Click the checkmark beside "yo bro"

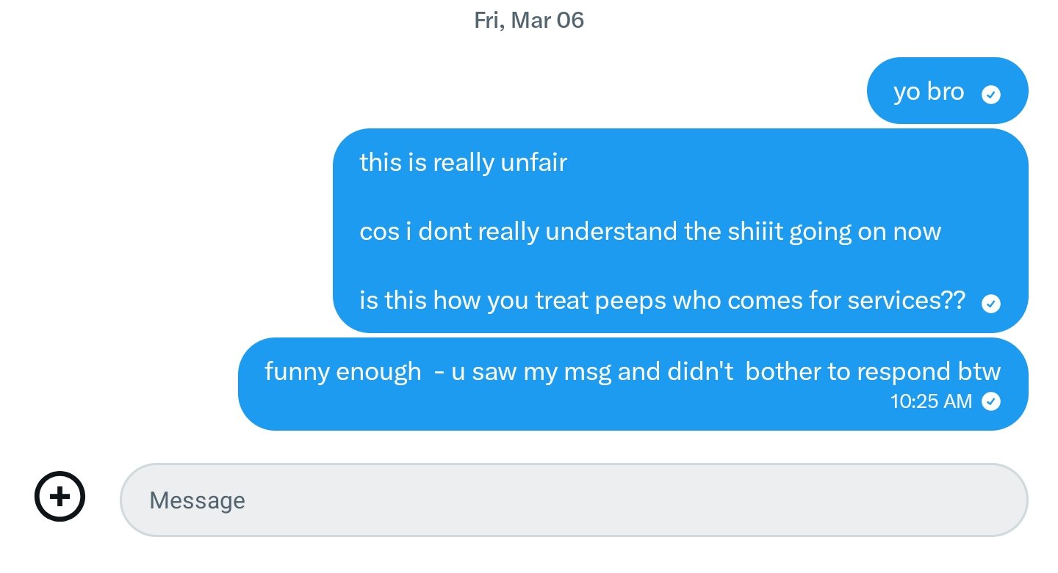[991, 95]
